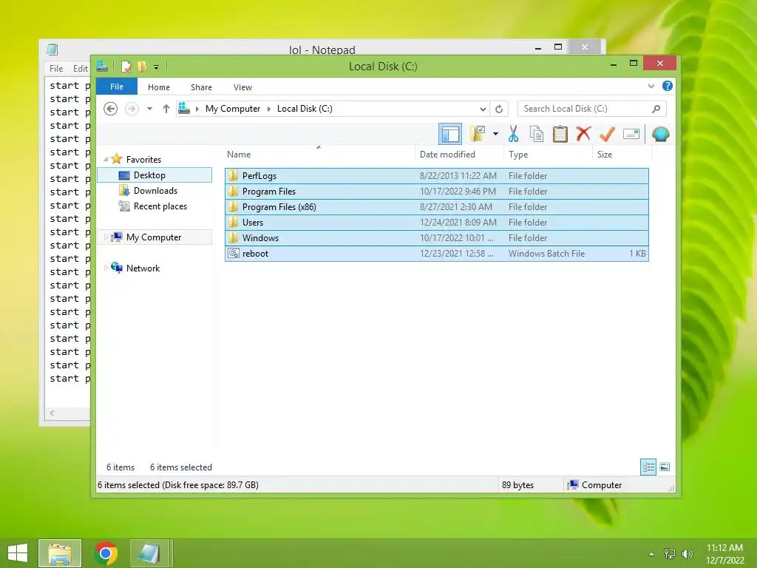Click the drive system icon in title bar
The width and height of the screenshot is (757, 568).
click(x=102, y=66)
